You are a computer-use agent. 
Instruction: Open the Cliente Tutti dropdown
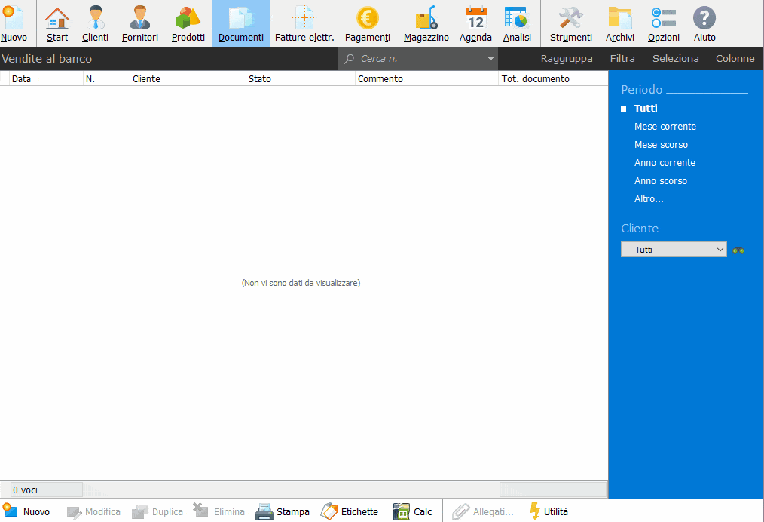click(674, 249)
